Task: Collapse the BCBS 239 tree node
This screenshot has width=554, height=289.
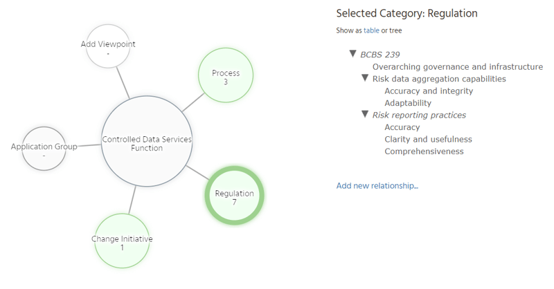Action: [353, 54]
